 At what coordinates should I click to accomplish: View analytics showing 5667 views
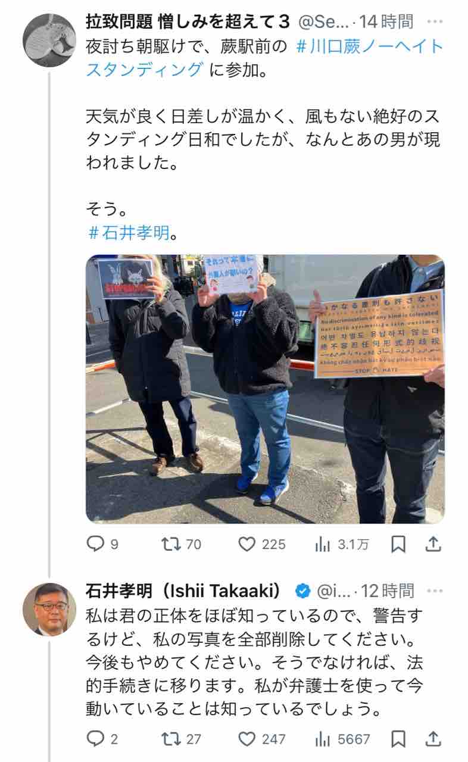(x=342, y=739)
